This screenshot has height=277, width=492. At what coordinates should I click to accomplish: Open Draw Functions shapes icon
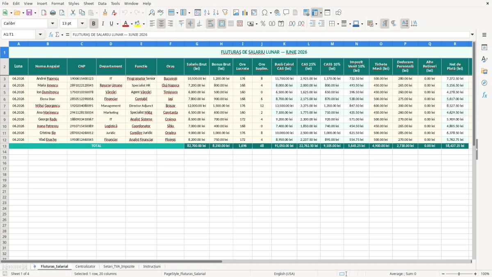pyautogui.click(x=339, y=13)
